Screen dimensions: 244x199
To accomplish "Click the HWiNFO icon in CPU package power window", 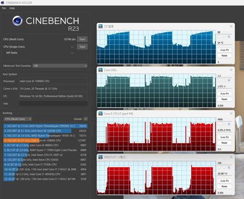I will pos(101,157).
